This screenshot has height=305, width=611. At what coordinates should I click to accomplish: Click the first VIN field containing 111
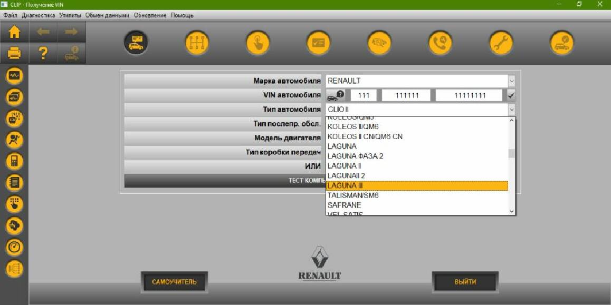click(x=364, y=95)
